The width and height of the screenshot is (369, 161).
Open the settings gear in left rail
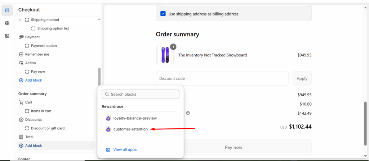pyautogui.click(x=7, y=23)
